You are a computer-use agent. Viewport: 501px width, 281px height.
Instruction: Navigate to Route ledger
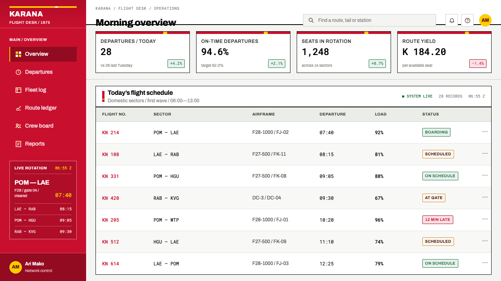pos(43,108)
